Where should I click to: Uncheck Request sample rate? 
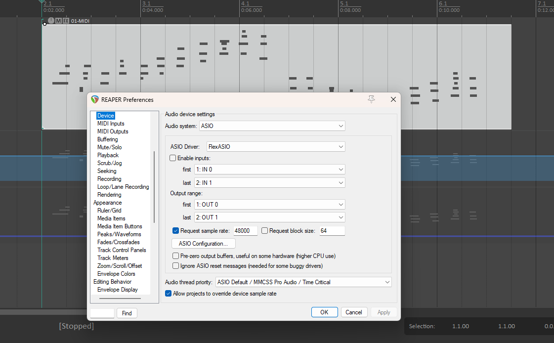[x=175, y=230]
